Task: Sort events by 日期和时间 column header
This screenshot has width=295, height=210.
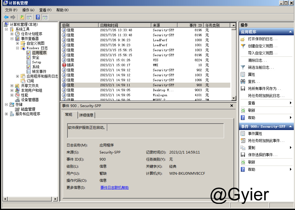Action: pos(125,25)
